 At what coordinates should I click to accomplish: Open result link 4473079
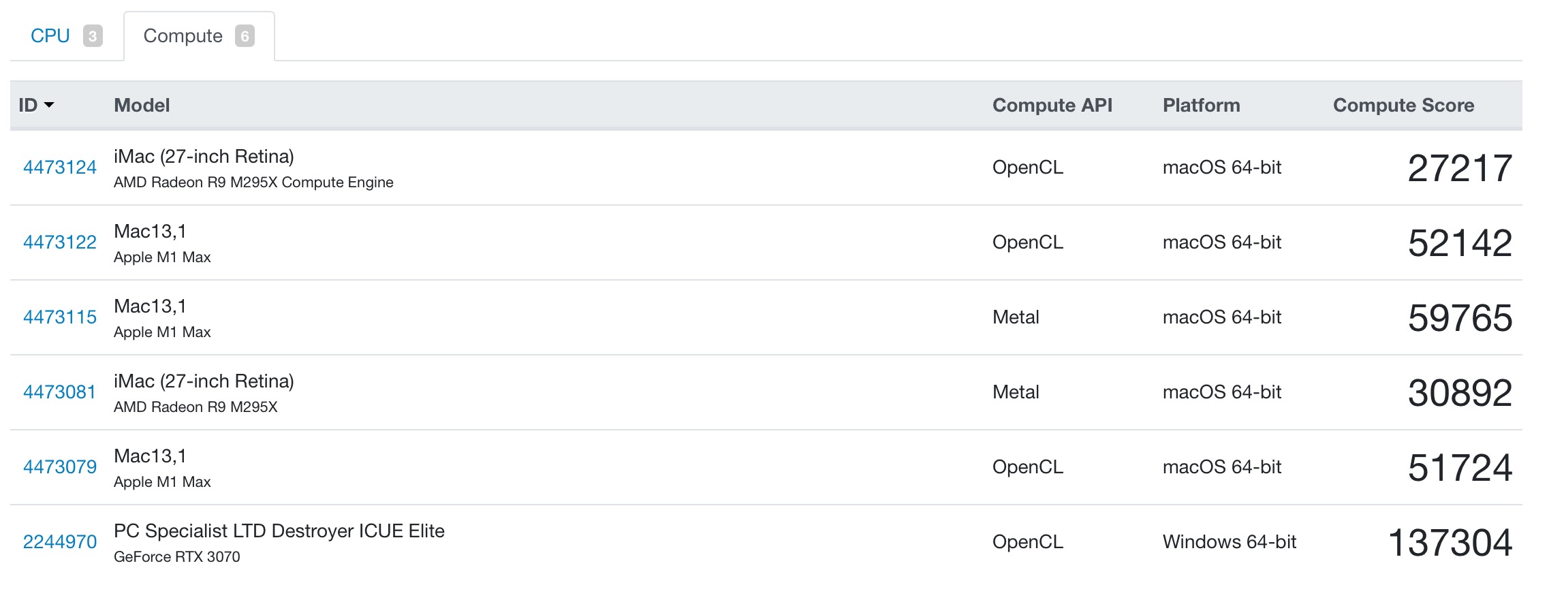(60, 467)
